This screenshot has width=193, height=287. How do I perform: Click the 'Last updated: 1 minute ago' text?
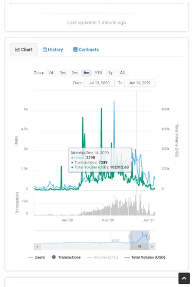(x=97, y=23)
